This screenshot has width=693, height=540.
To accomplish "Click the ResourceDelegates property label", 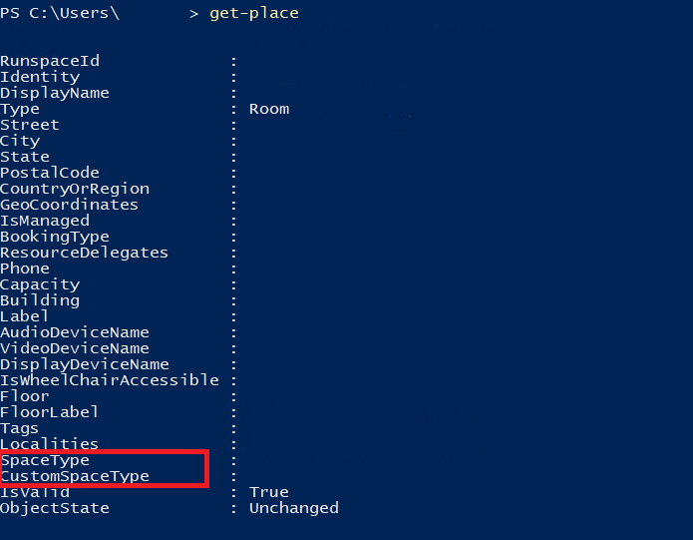I will point(85,253).
